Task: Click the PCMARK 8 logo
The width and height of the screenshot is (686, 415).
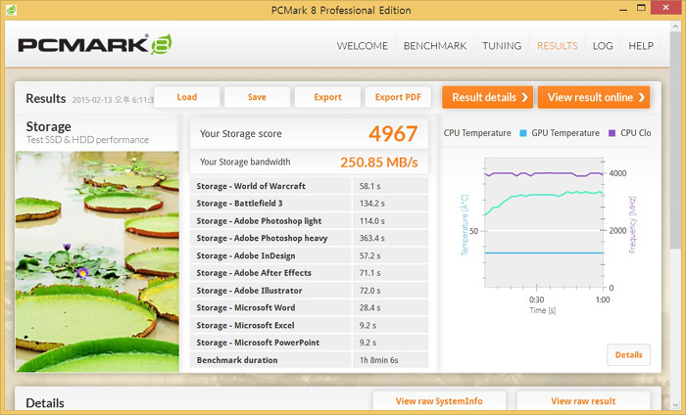Action: 95,44
